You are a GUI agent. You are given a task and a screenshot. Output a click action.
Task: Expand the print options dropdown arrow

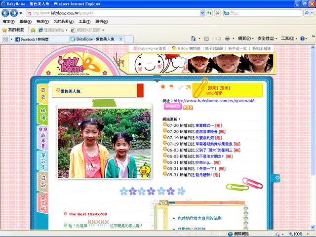coord(233,39)
